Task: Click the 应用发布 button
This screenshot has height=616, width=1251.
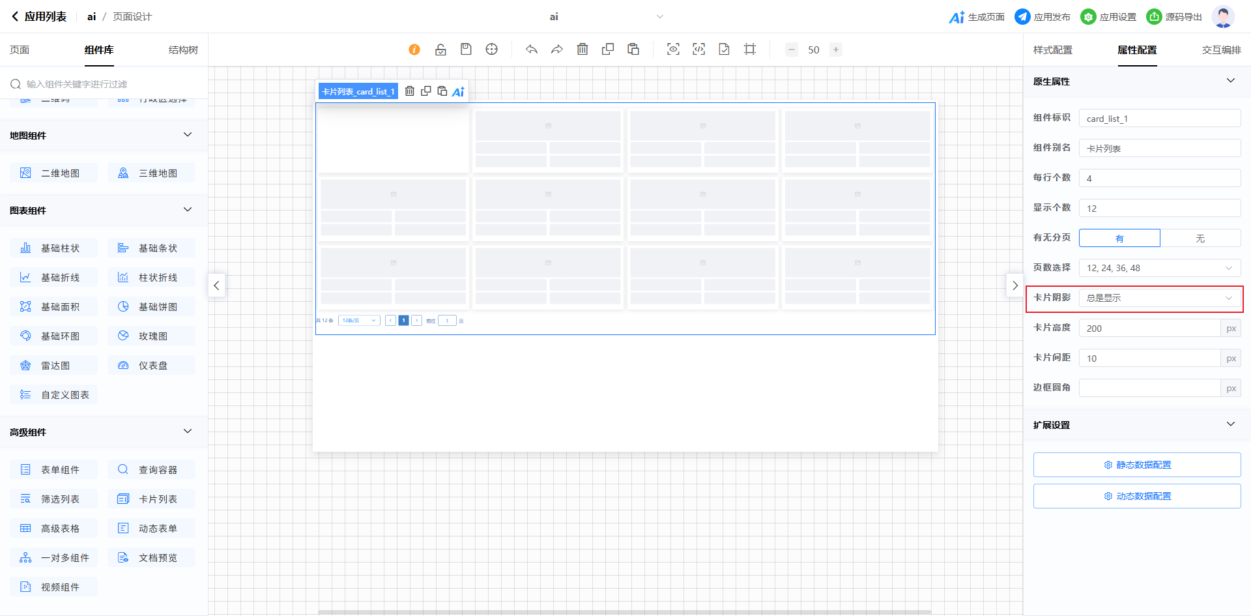Action: 1043,17
